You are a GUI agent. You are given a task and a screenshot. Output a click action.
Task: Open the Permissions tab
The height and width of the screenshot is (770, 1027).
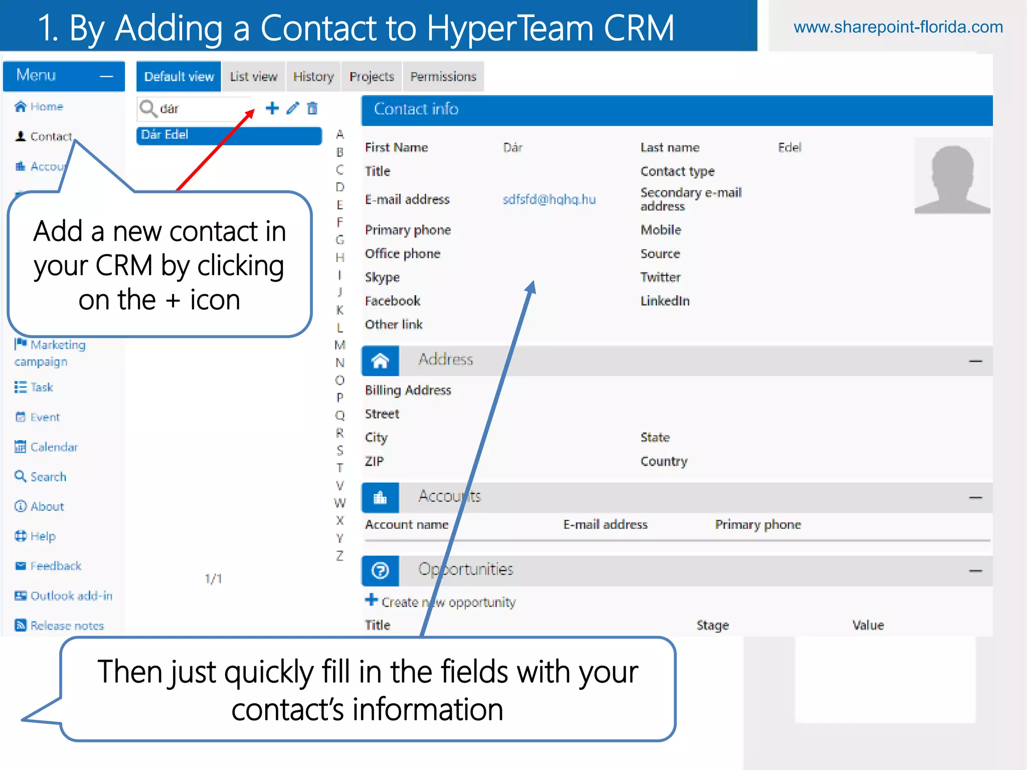(x=443, y=76)
